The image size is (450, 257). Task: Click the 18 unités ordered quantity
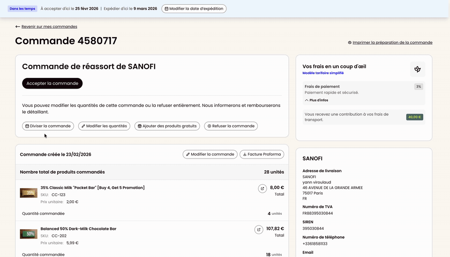click(274, 255)
